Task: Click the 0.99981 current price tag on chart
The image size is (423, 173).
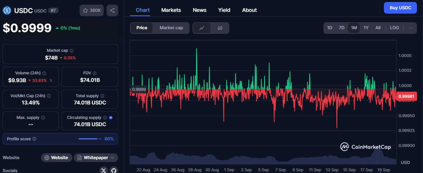Action: click(406, 96)
